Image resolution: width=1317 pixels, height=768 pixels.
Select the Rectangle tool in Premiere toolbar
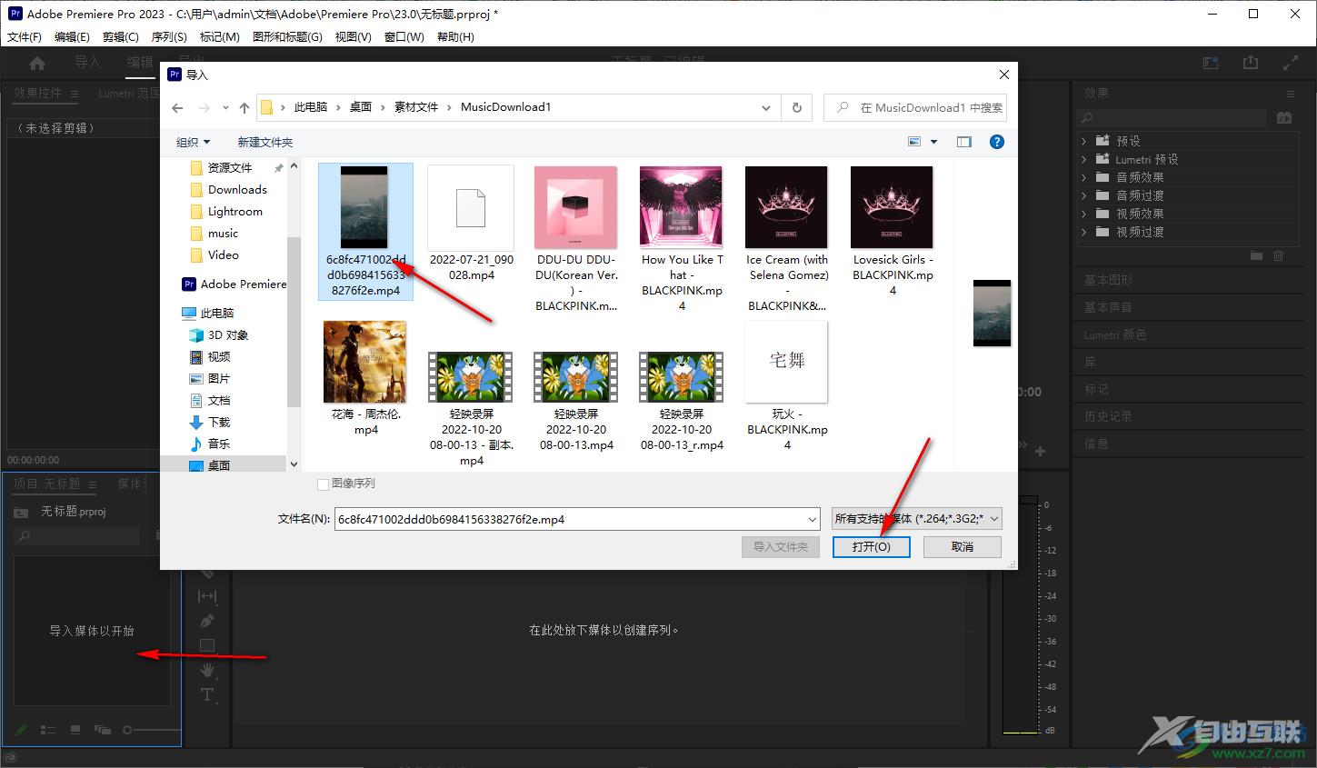207,645
